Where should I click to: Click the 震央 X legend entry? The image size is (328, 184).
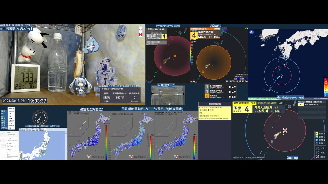click(x=320, y=157)
